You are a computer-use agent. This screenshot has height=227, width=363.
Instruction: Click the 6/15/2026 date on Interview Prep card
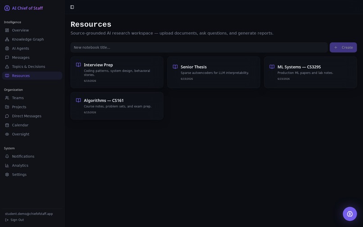90,81
